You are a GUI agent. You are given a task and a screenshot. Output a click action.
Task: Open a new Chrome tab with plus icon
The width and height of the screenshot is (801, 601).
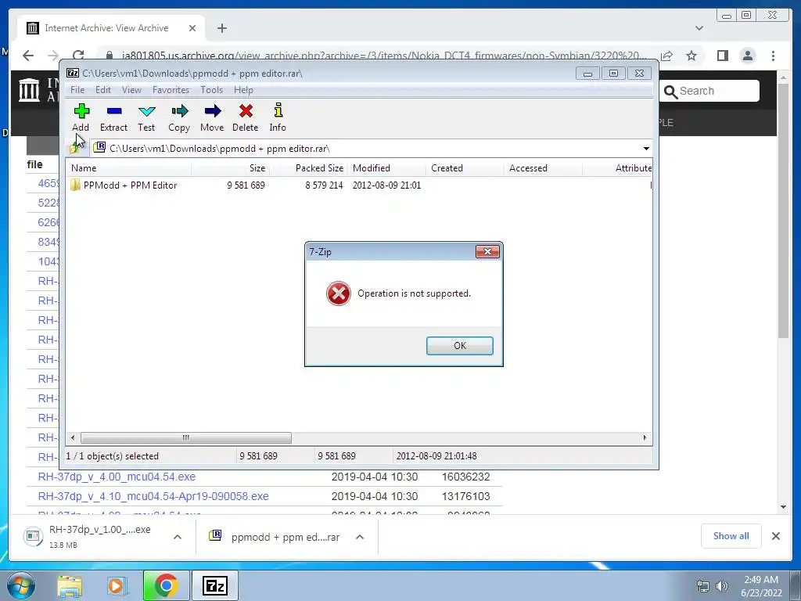tap(221, 28)
